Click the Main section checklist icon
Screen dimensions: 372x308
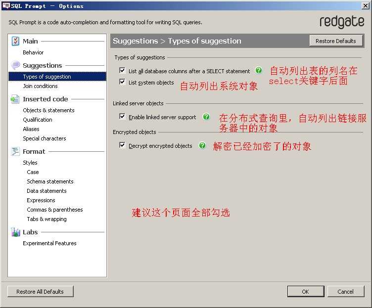pyautogui.click(x=15, y=41)
